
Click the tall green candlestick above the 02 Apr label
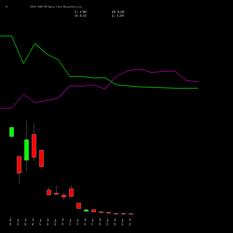[27, 150]
